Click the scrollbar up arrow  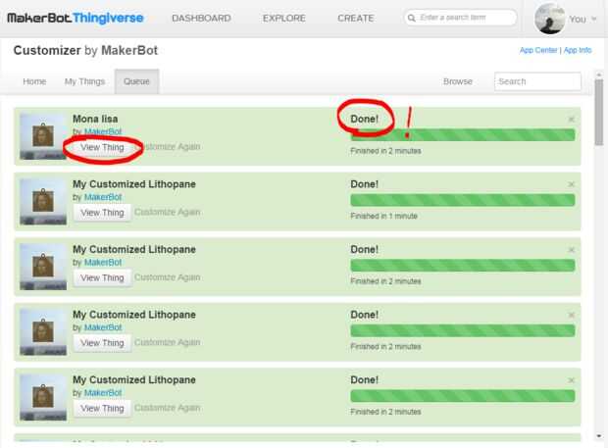[599, 75]
